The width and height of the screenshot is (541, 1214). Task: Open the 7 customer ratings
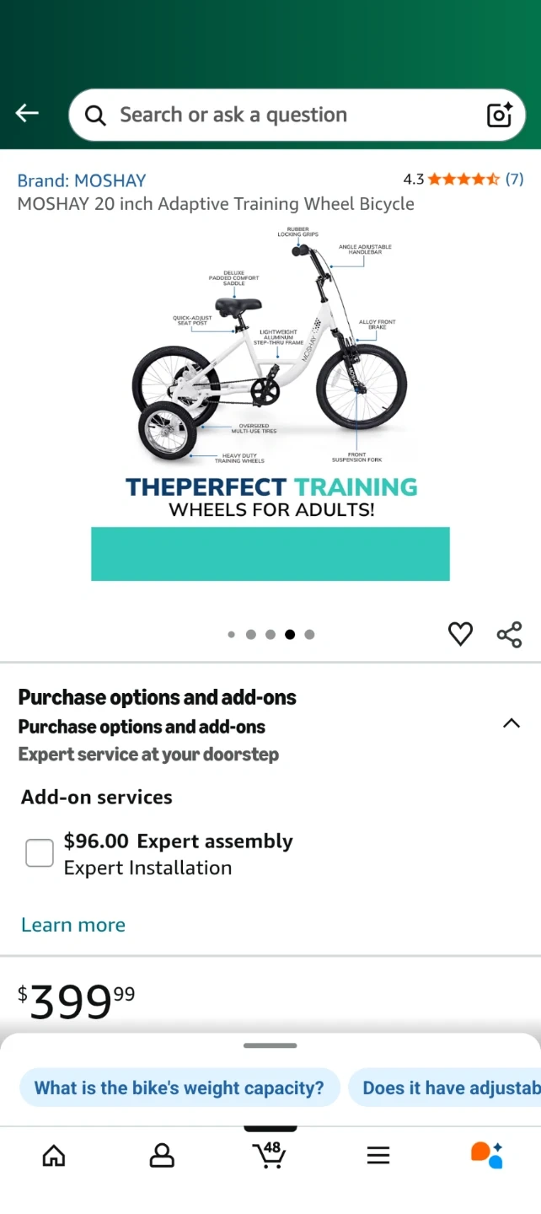click(514, 179)
